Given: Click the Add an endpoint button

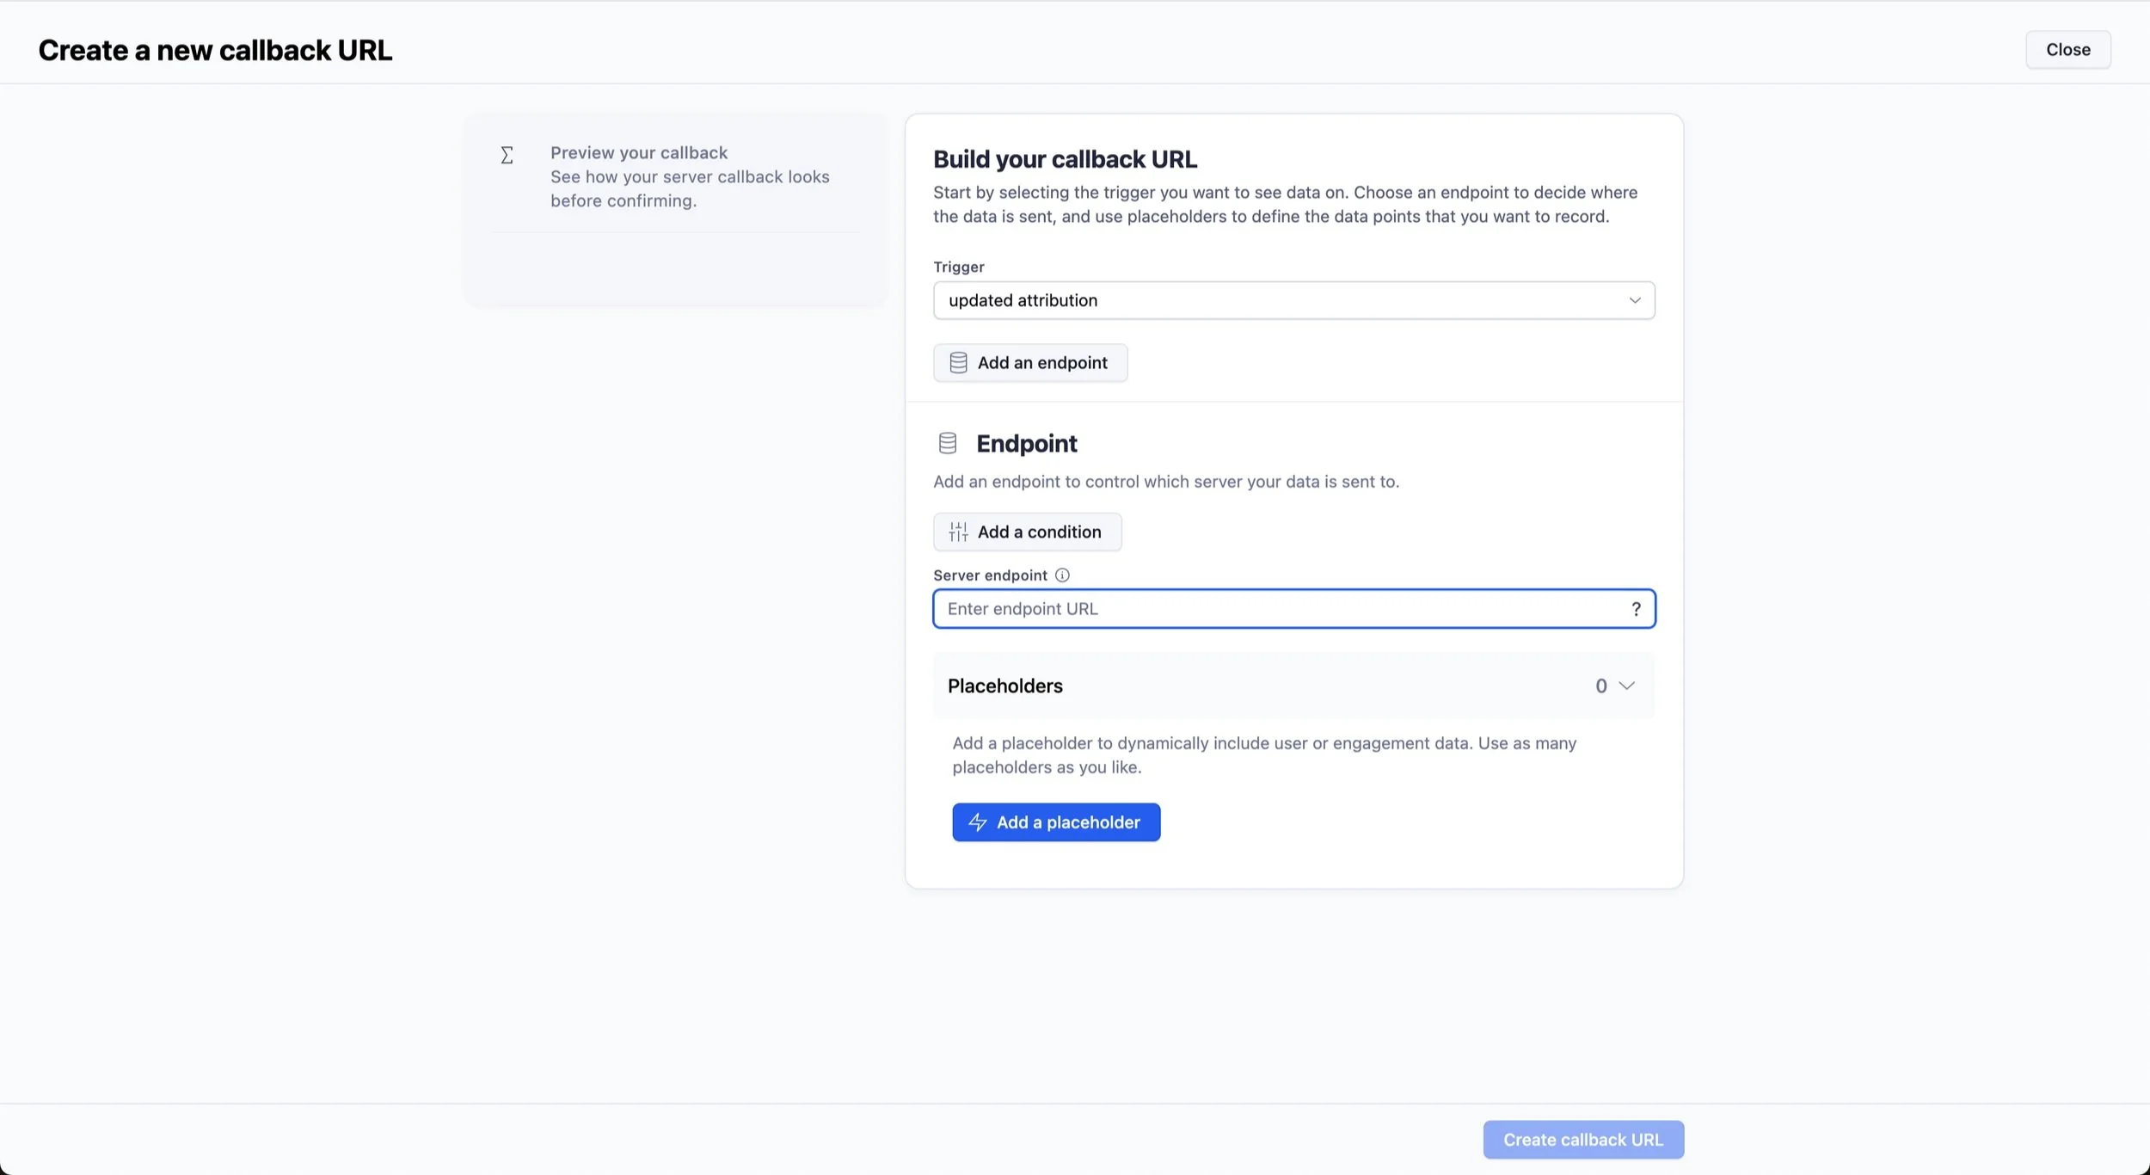Looking at the screenshot, I should click(1029, 362).
